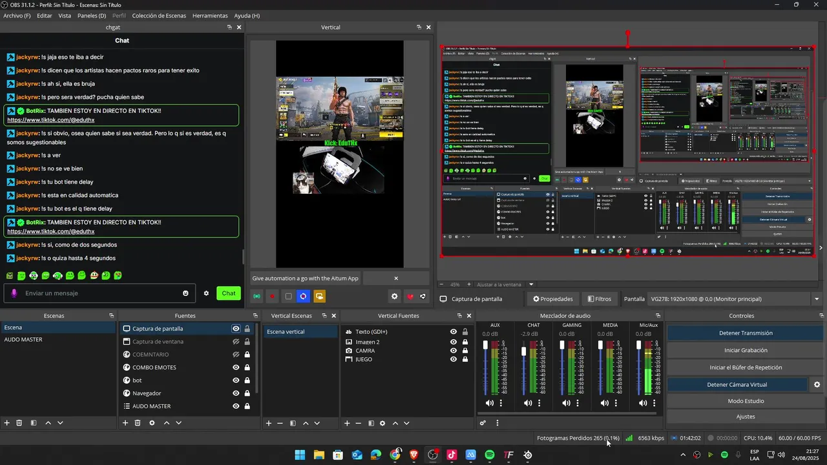Add a vertical scene with plus icon
The width and height of the screenshot is (827, 465).
pos(269,423)
